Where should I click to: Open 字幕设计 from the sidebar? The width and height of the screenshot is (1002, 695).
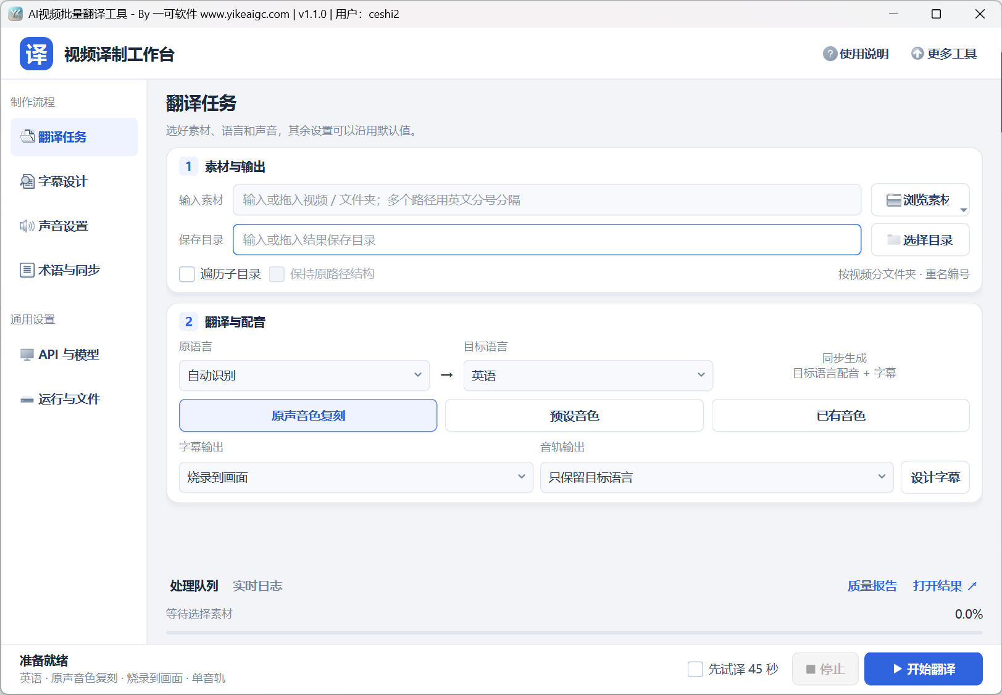(x=74, y=181)
